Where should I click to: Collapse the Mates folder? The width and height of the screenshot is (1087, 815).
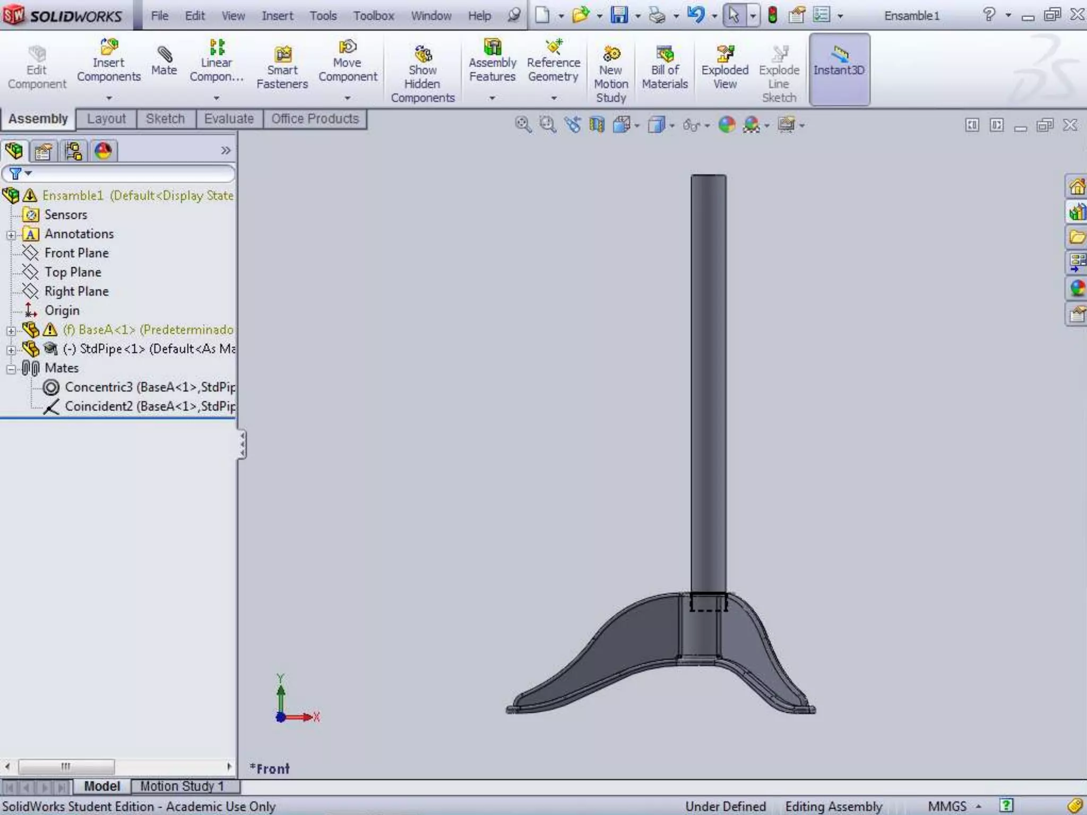coord(11,369)
